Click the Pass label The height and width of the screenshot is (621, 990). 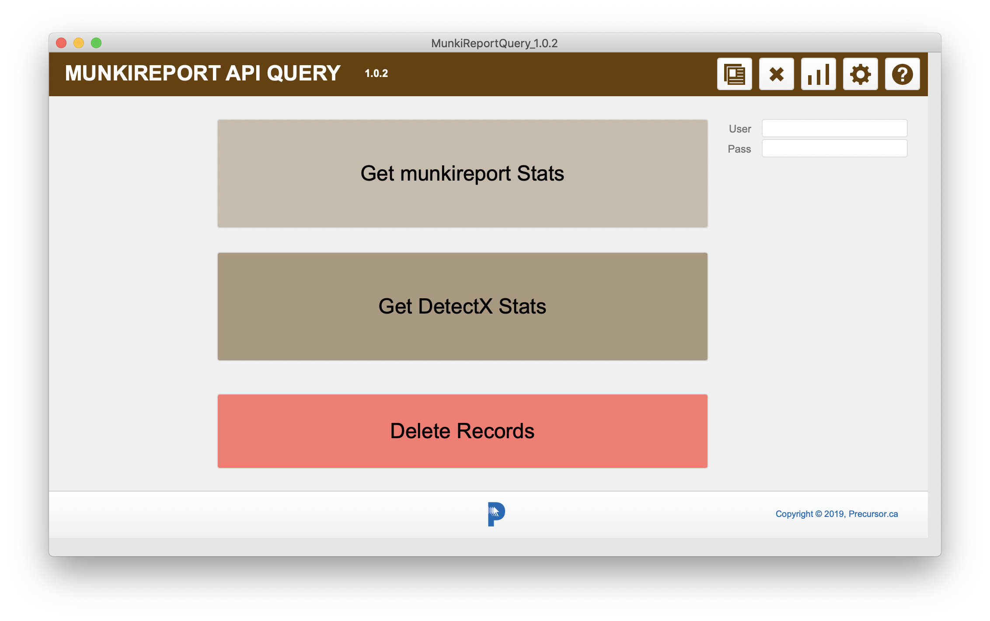coord(739,149)
